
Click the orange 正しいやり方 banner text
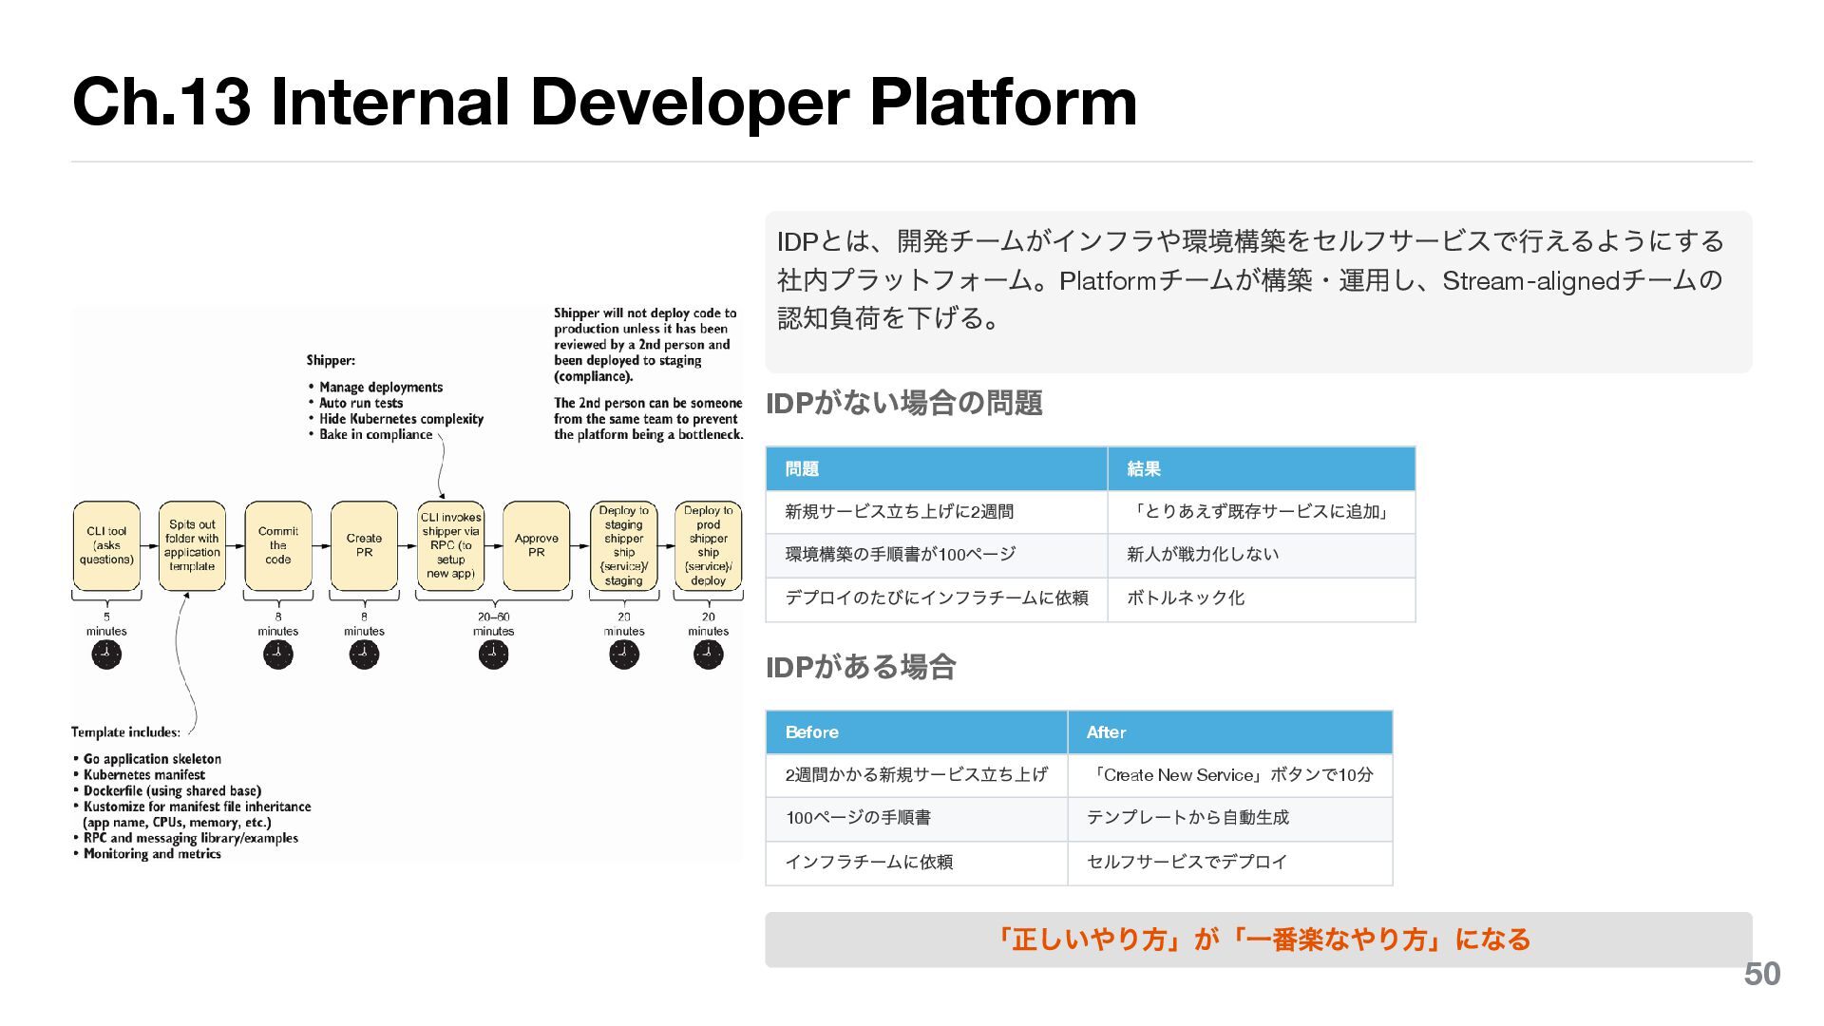click(x=1259, y=940)
